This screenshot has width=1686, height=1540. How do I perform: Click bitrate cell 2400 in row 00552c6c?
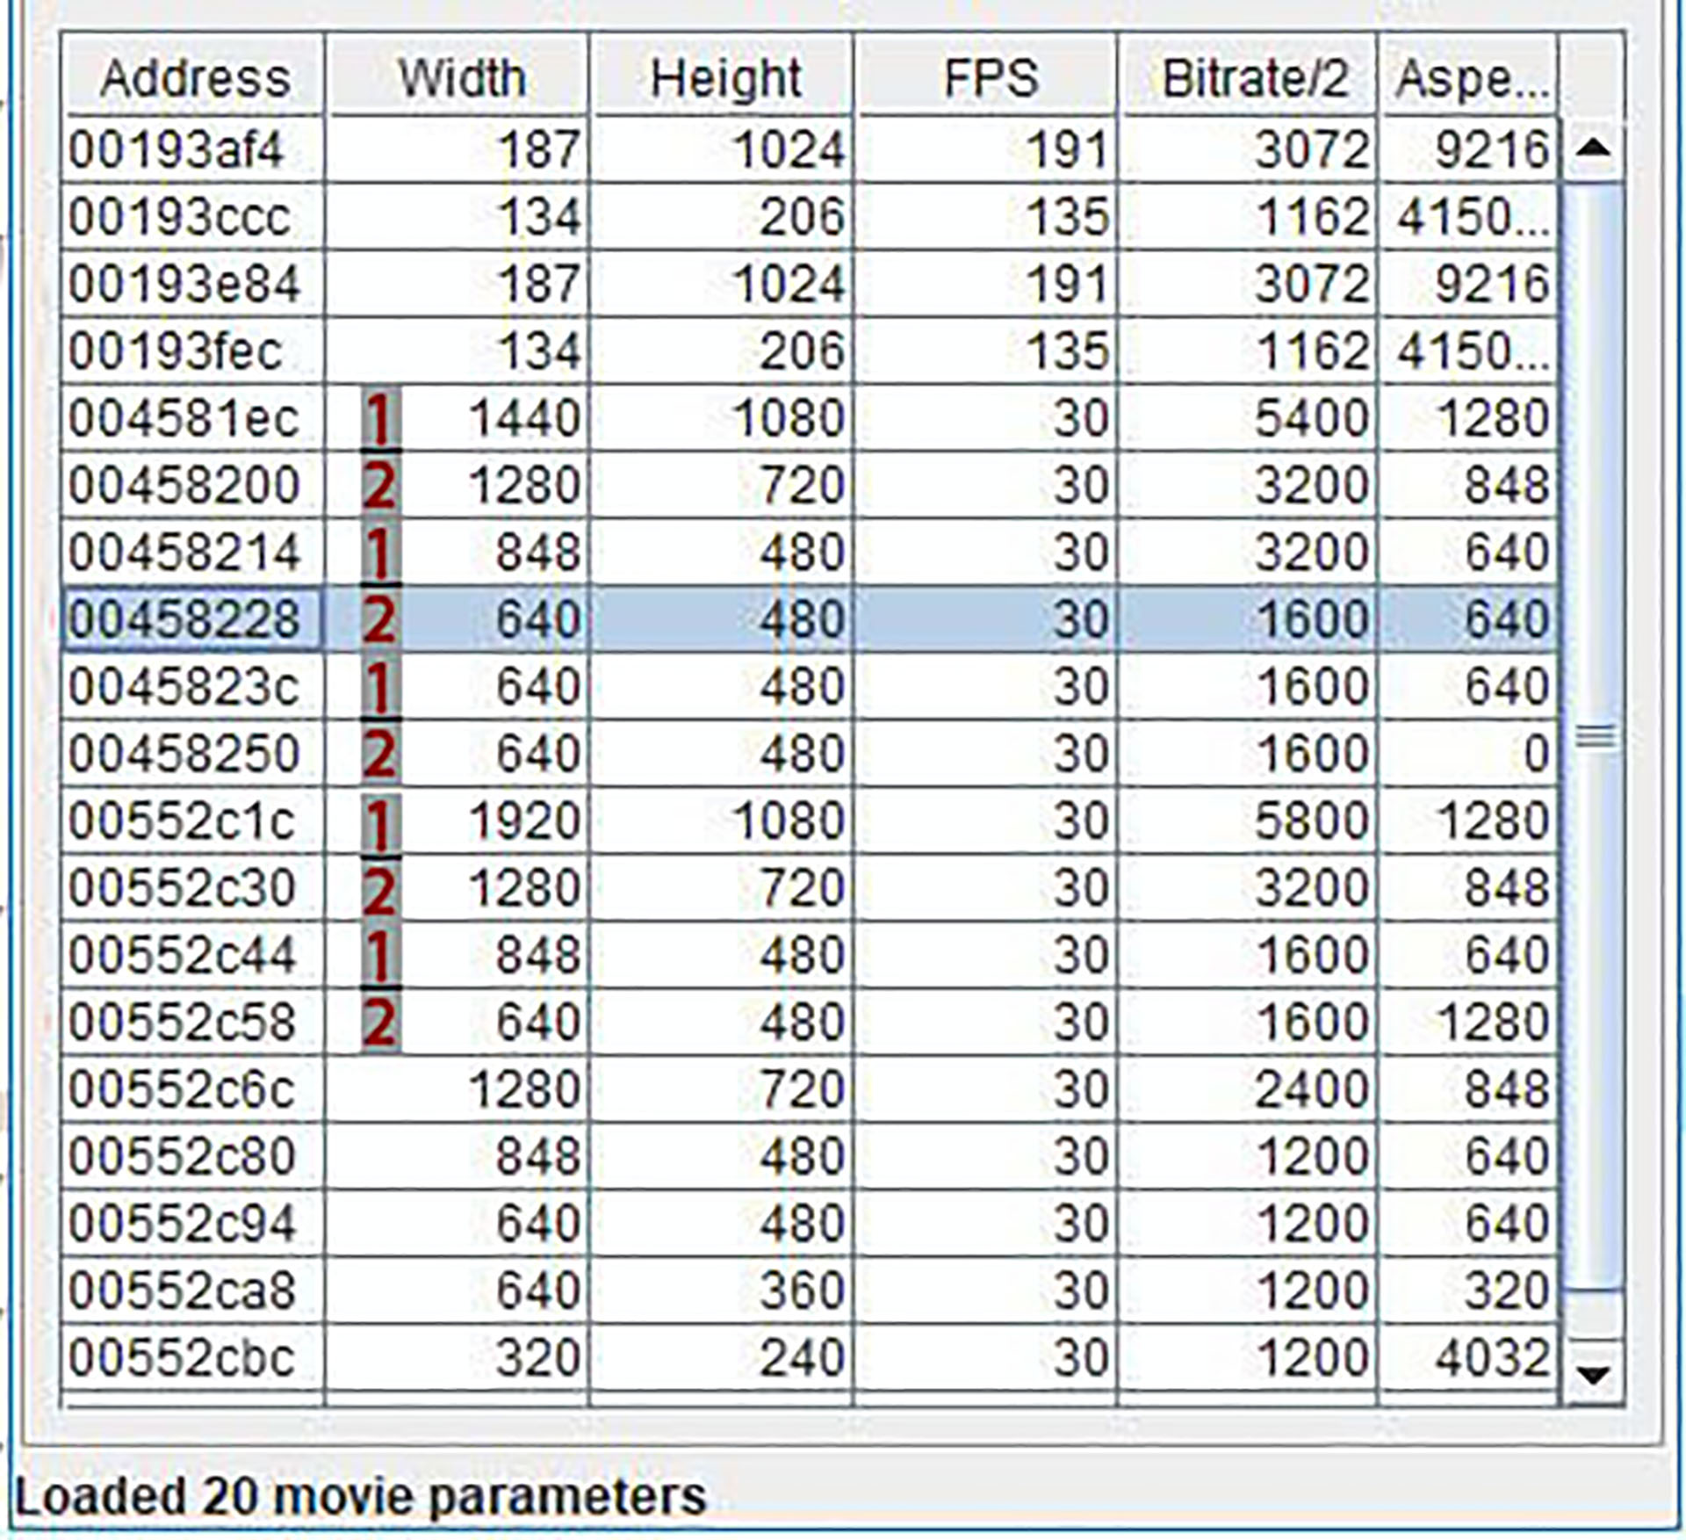point(1310,1089)
